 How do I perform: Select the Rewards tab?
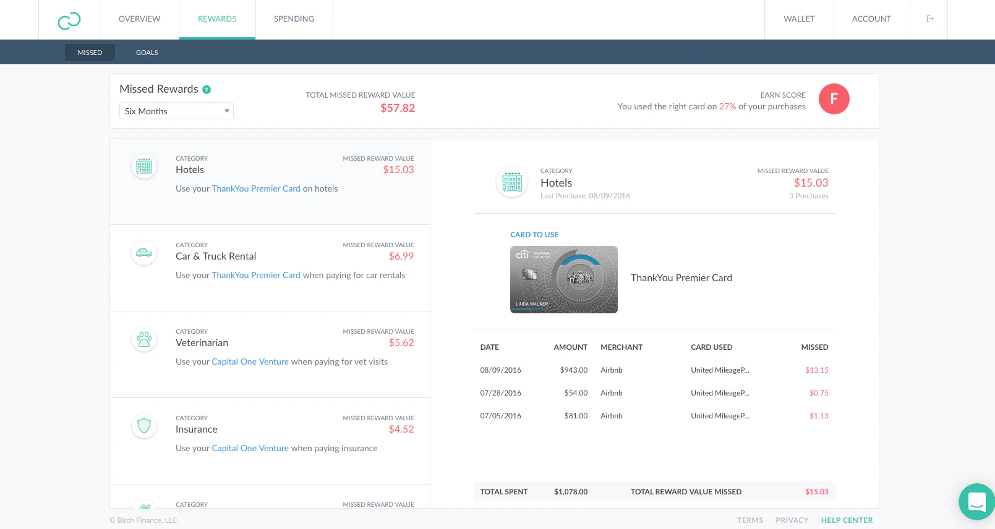[x=217, y=19]
